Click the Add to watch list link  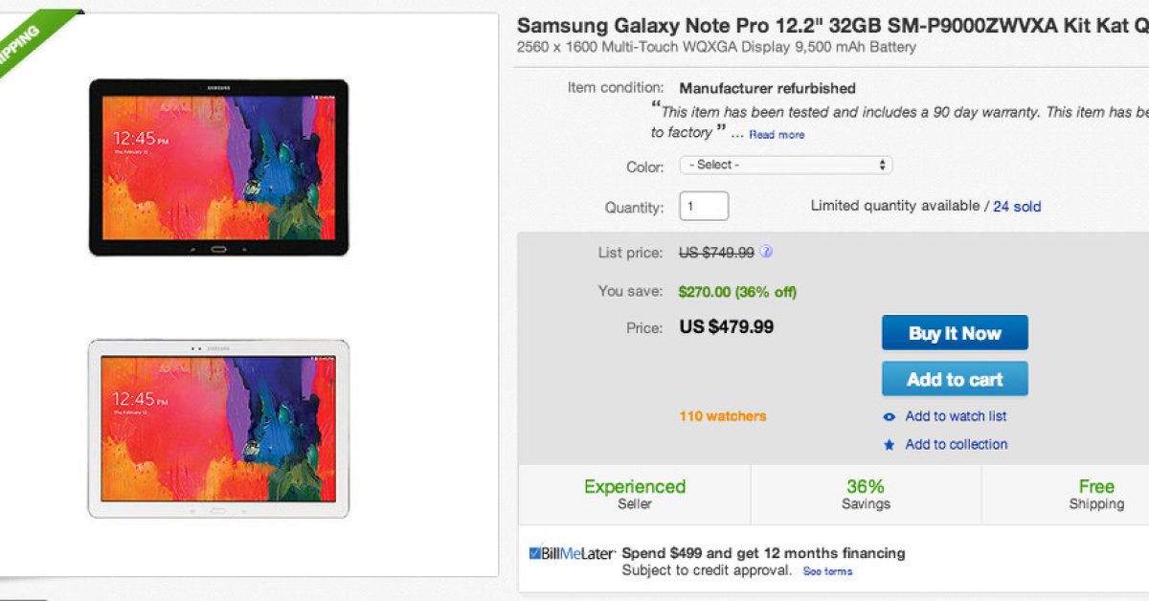pyautogui.click(x=956, y=416)
